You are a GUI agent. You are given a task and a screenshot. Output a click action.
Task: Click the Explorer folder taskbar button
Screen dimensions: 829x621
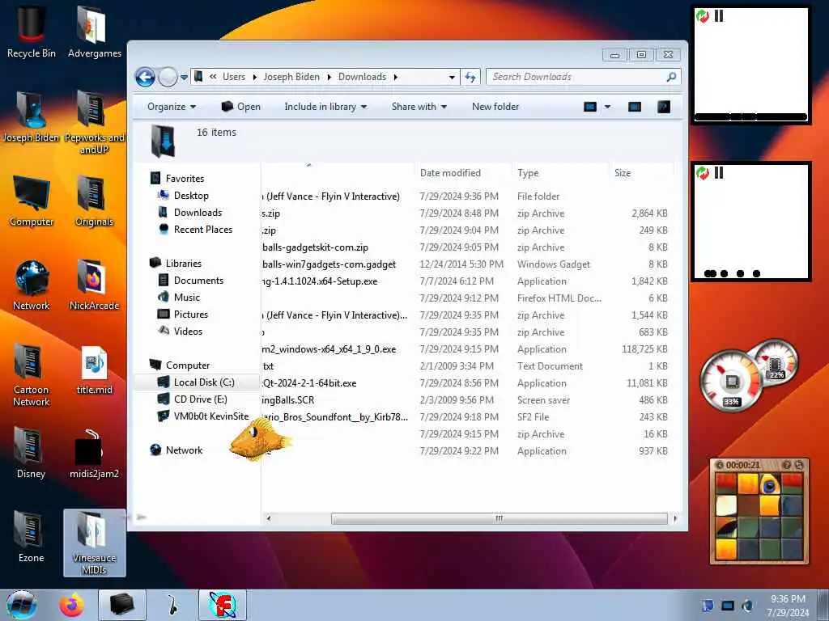click(121, 605)
